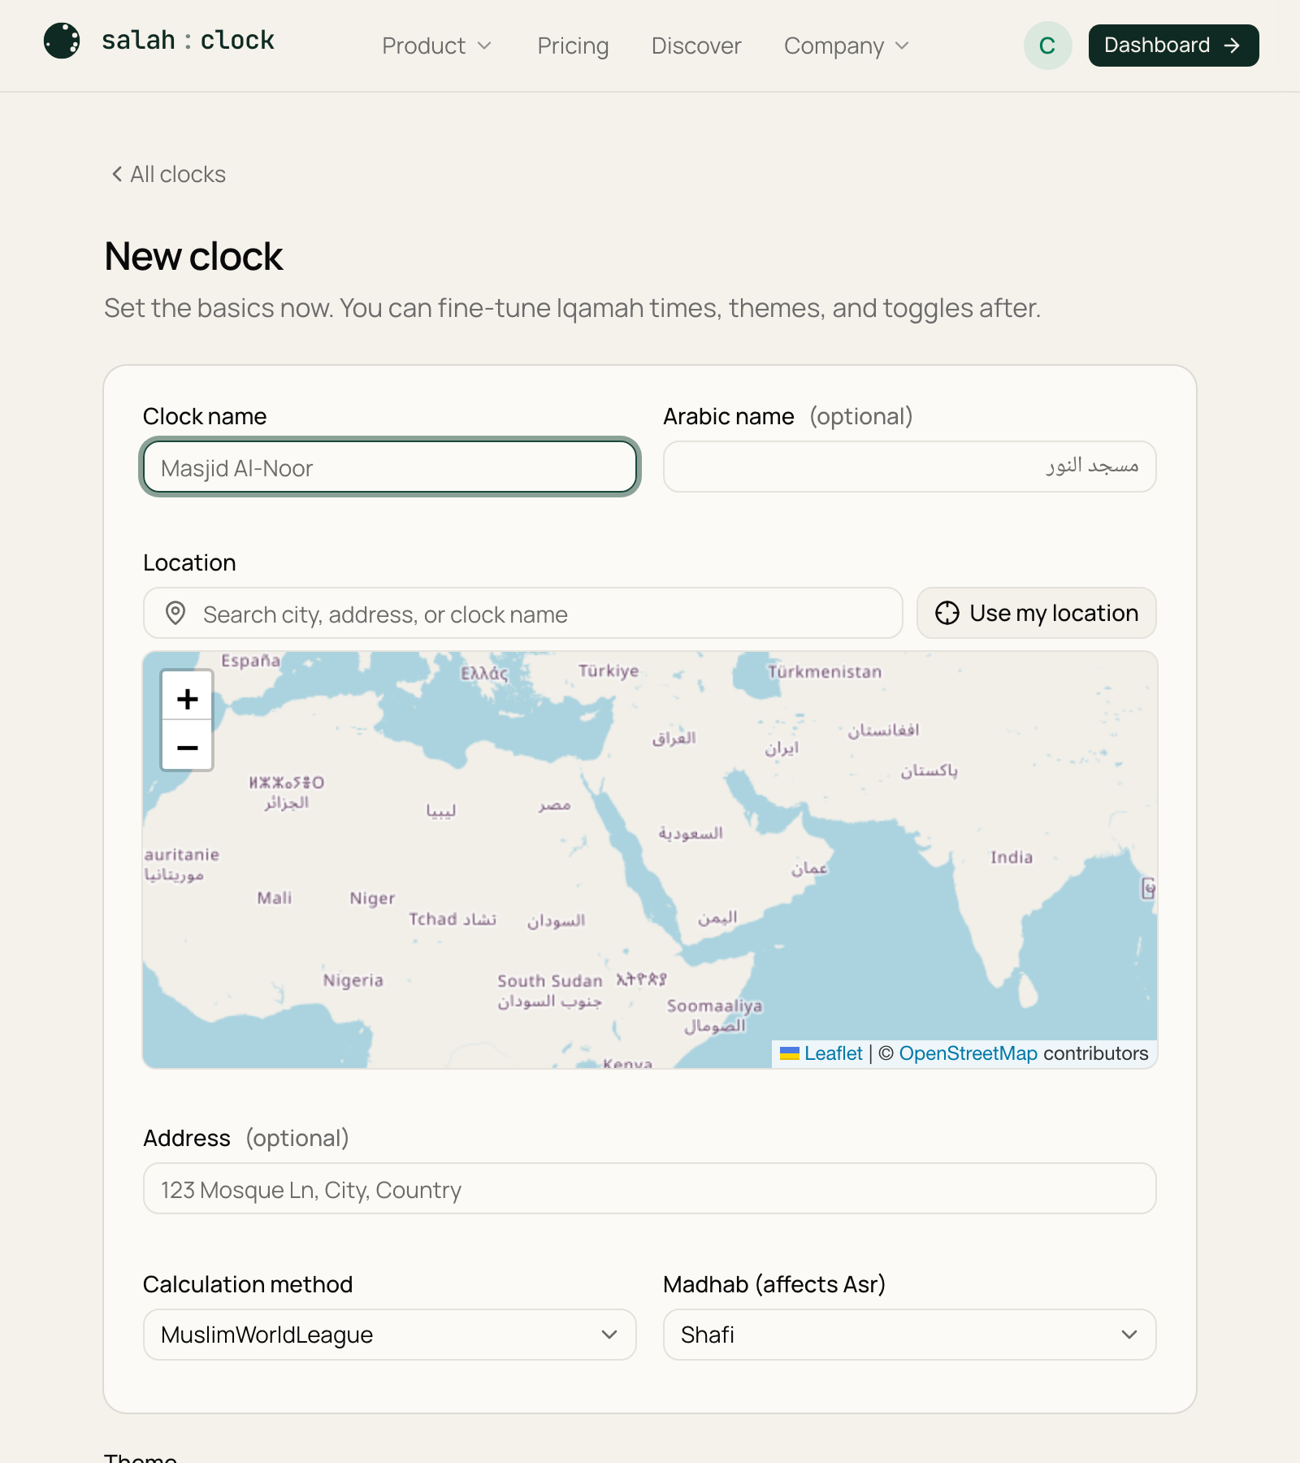Image resolution: width=1300 pixels, height=1463 pixels.
Task: Click the map pin icon in search
Action: click(175, 613)
